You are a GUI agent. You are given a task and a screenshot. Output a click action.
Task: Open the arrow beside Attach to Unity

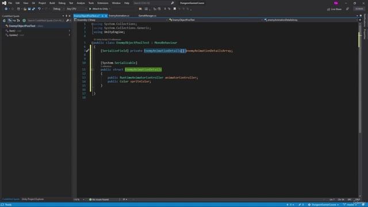(110, 9)
